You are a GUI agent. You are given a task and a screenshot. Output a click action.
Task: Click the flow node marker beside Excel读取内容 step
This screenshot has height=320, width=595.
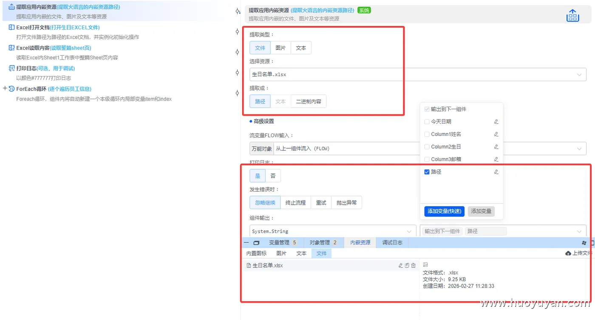(237, 52)
